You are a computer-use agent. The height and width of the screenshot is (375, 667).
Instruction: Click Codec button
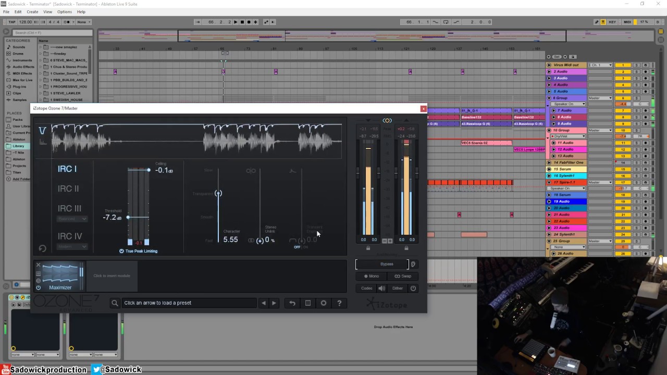367,288
